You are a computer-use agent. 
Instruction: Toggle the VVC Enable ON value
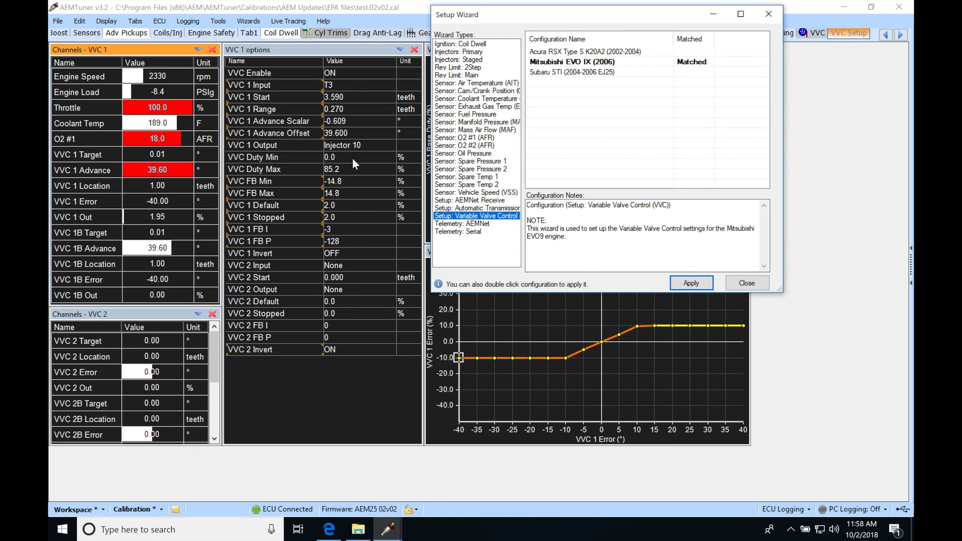click(x=330, y=73)
